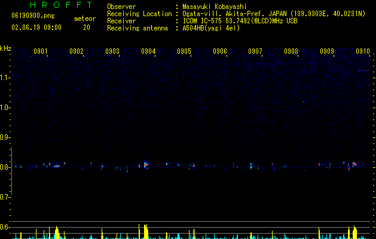Click time marker 0905
The height and width of the screenshot is (239, 376).
[184, 51]
